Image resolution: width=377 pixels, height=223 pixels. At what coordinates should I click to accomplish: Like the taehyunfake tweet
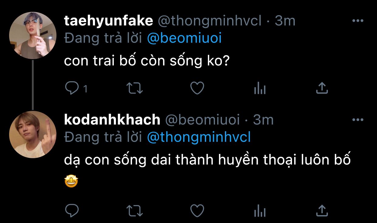[x=197, y=88]
